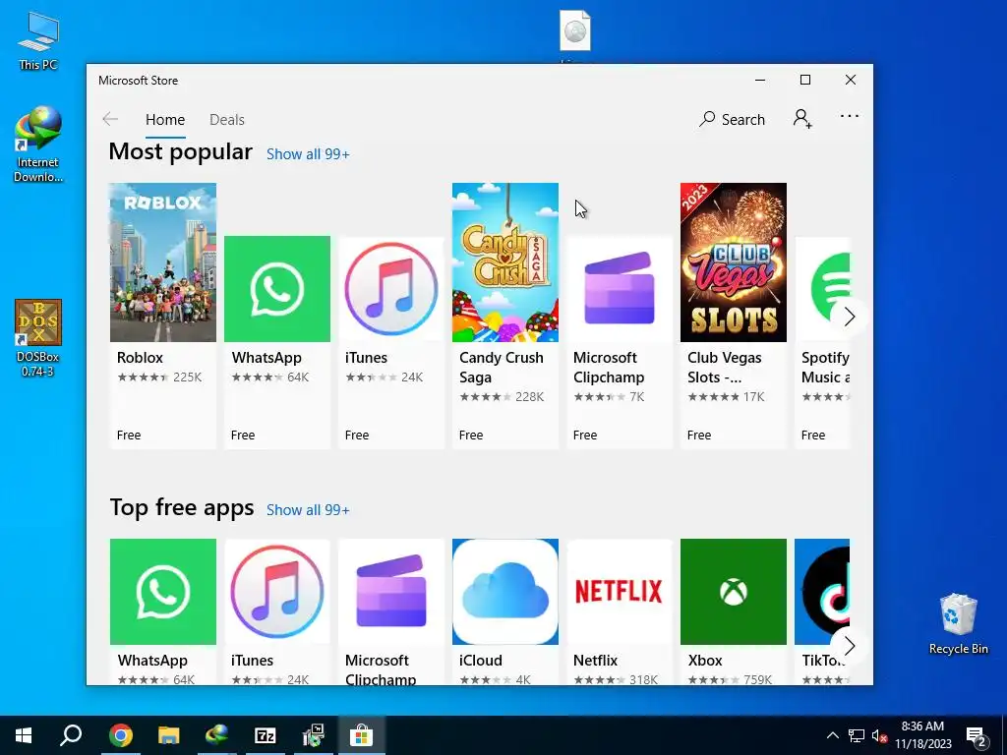
Task: Open the See more ellipsis menu
Action: click(849, 116)
